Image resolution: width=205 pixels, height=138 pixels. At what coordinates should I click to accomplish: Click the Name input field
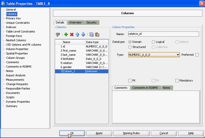coord(163,34)
